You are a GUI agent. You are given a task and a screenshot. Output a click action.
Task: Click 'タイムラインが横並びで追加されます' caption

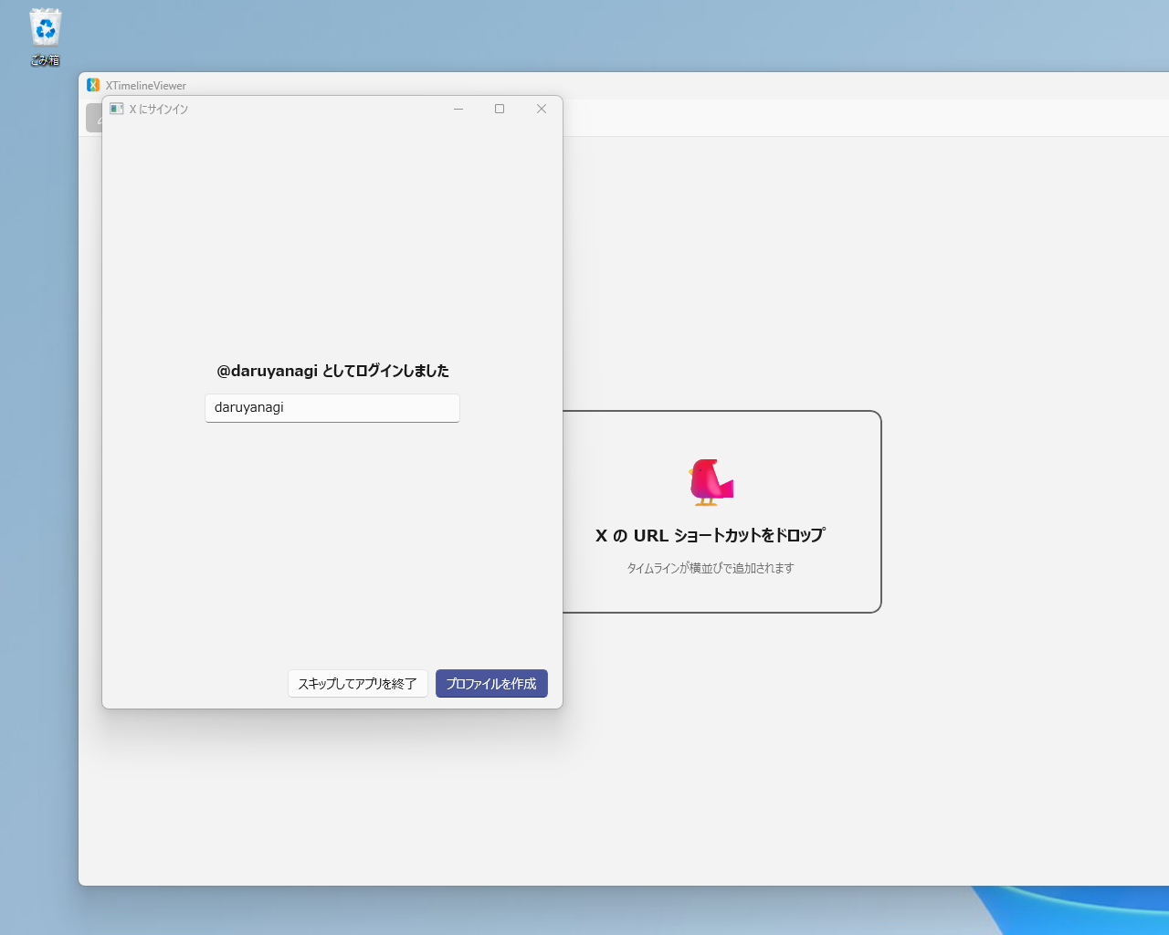pos(711,568)
